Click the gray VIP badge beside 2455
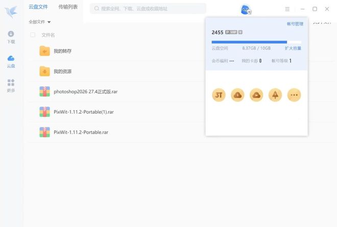The width and height of the screenshot is (337, 227). (231, 32)
